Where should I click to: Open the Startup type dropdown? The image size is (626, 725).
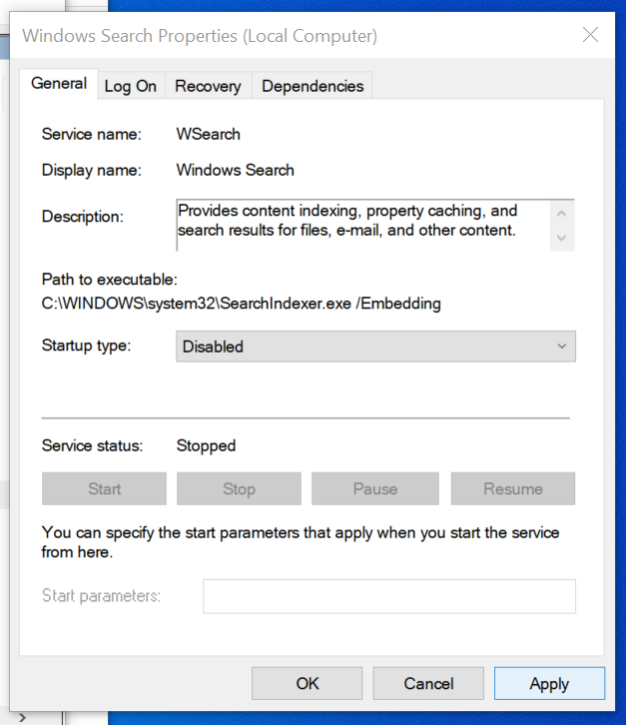click(x=375, y=347)
